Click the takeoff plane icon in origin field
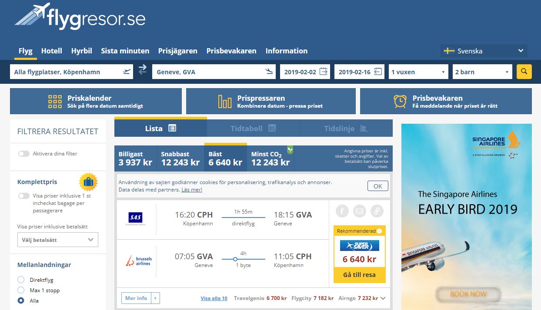The width and height of the screenshot is (541, 310). tap(127, 72)
